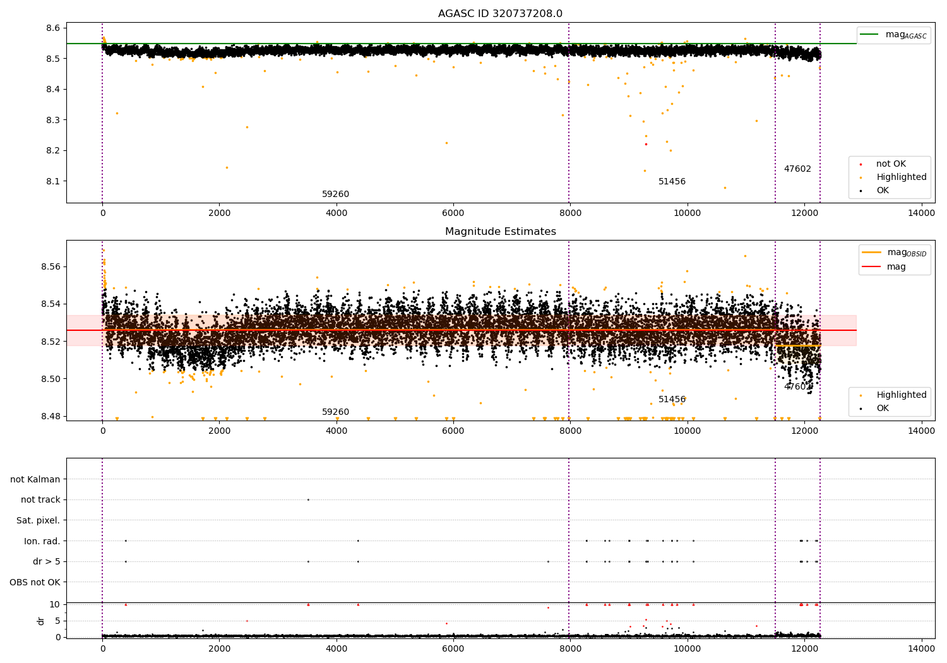This screenshot has width=947, height=663.
Task: Click the '8.48' y-axis tick label
Action: tap(51, 417)
